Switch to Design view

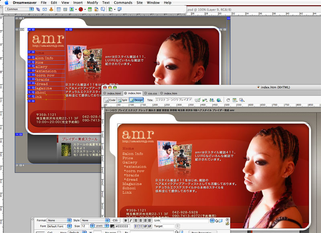136,100
